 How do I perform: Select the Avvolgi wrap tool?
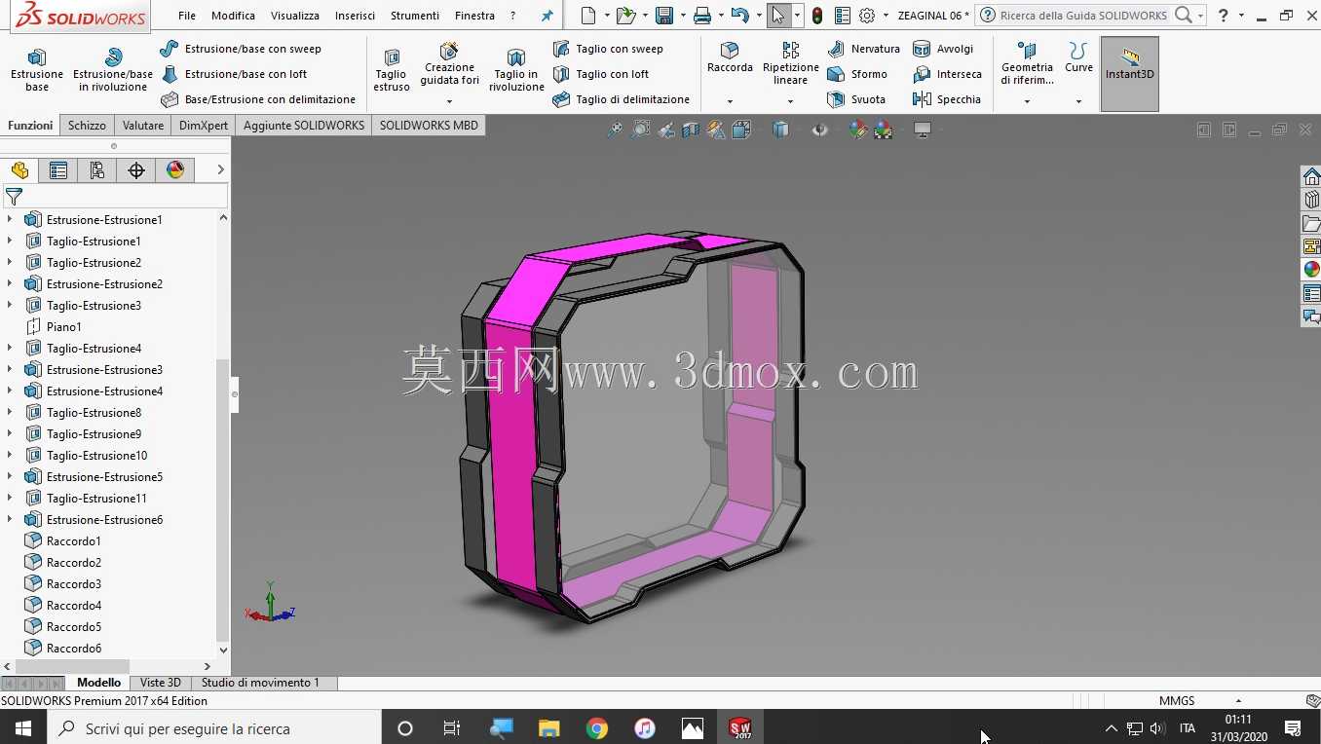[x=943, y=49]
